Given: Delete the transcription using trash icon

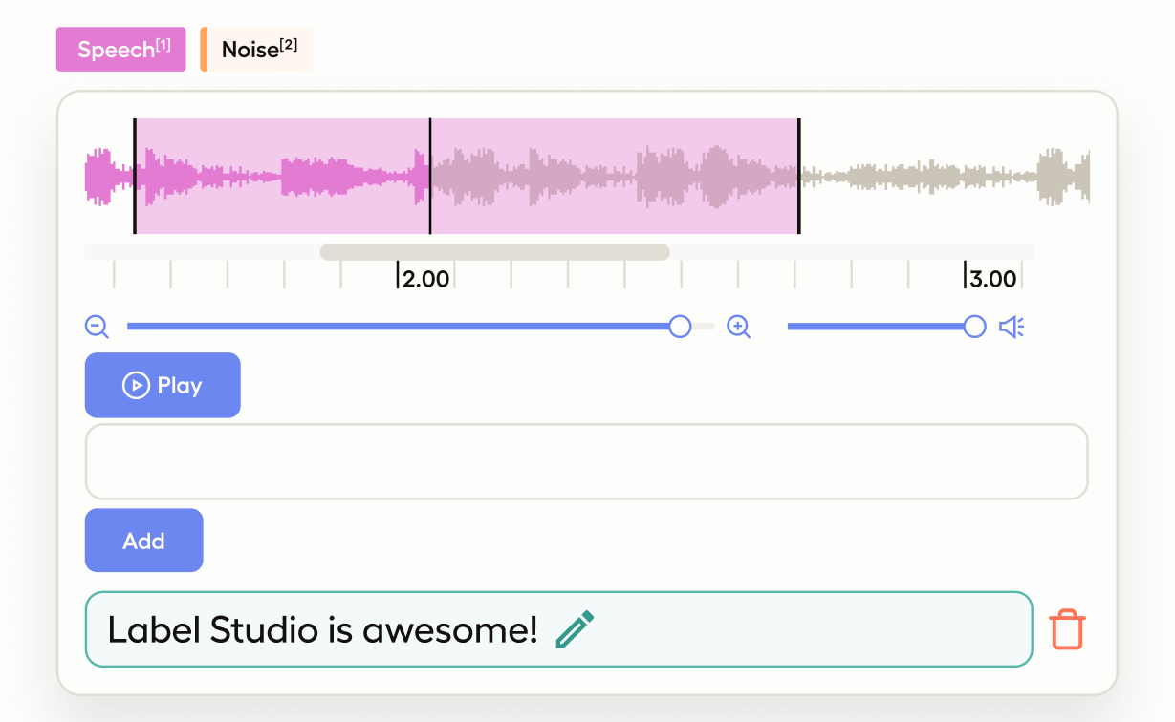Looking at the screenshot, I should click(1067, 630).
